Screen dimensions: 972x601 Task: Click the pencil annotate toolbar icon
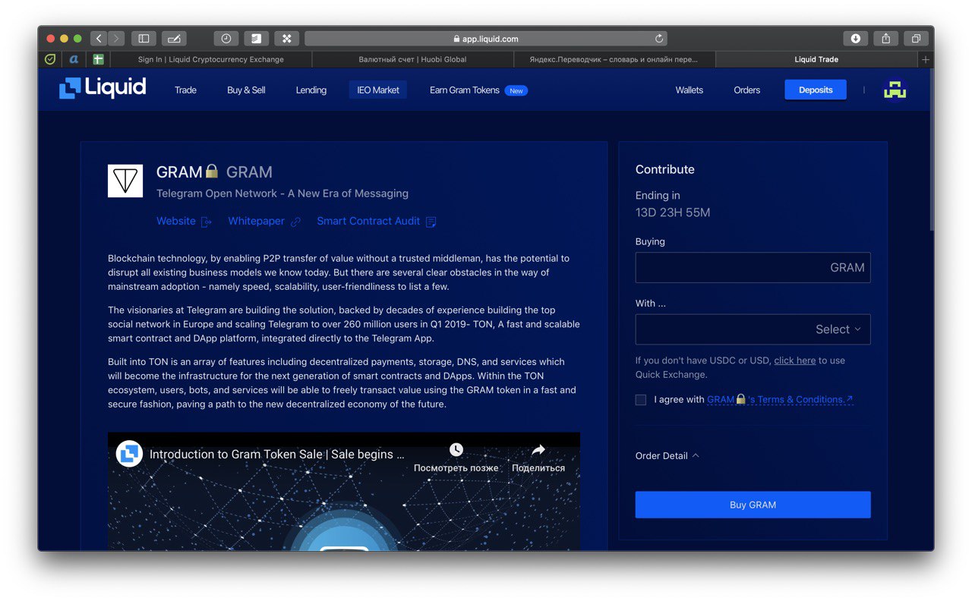point(174,39)
